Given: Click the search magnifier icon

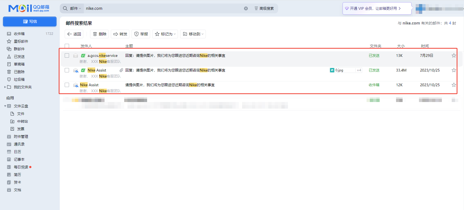Looking at the screenshot, I should coord(65,8).
